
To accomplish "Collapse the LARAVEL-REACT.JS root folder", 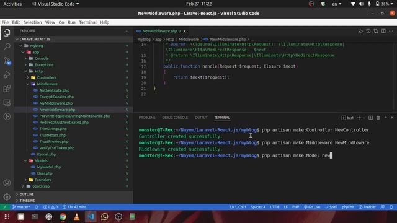I will [x=73, y=39].
